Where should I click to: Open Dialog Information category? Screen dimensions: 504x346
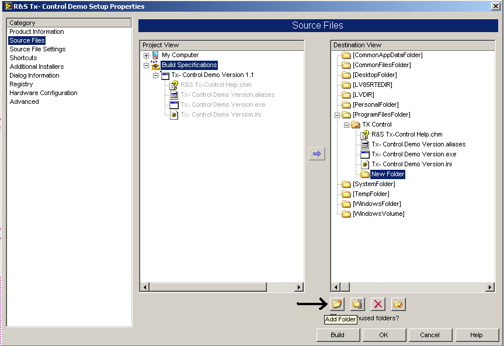pyautogui.click(x=34, y=75)
